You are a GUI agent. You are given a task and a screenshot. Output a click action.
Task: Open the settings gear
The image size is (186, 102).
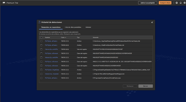185,3
